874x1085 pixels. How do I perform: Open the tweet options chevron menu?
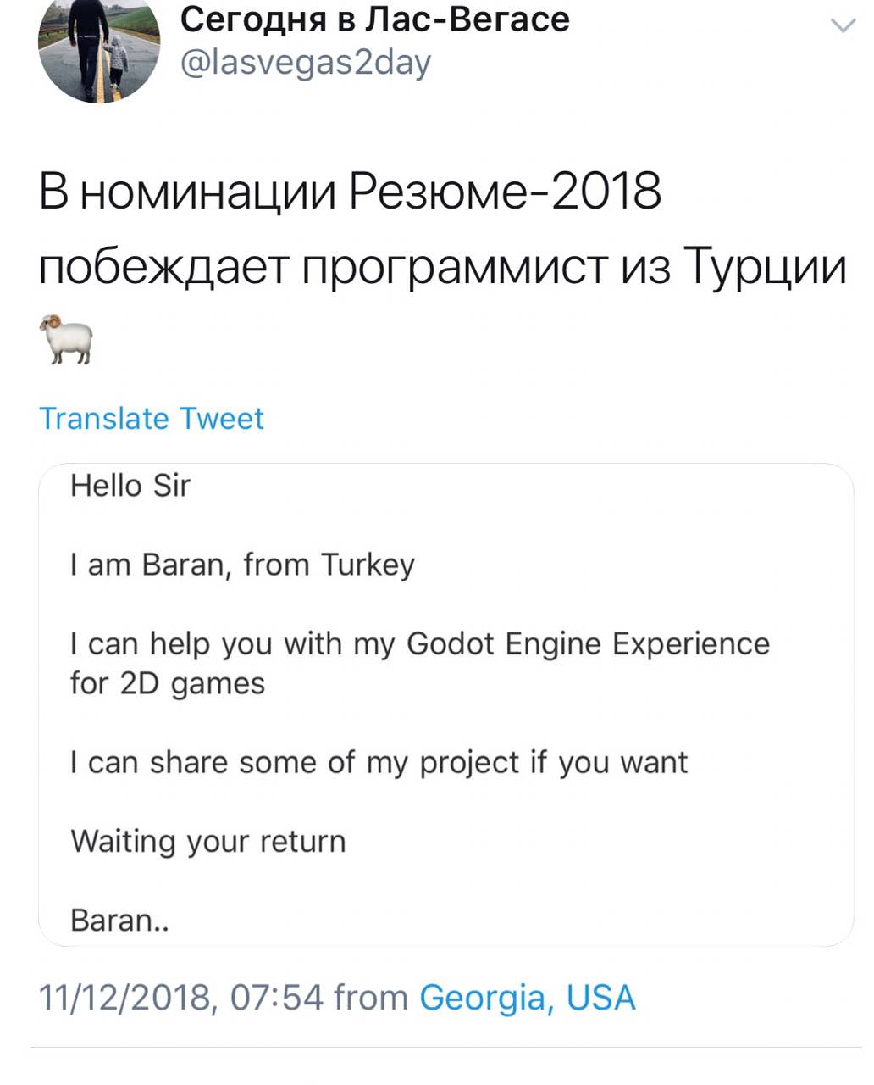(x=843, y=26)
